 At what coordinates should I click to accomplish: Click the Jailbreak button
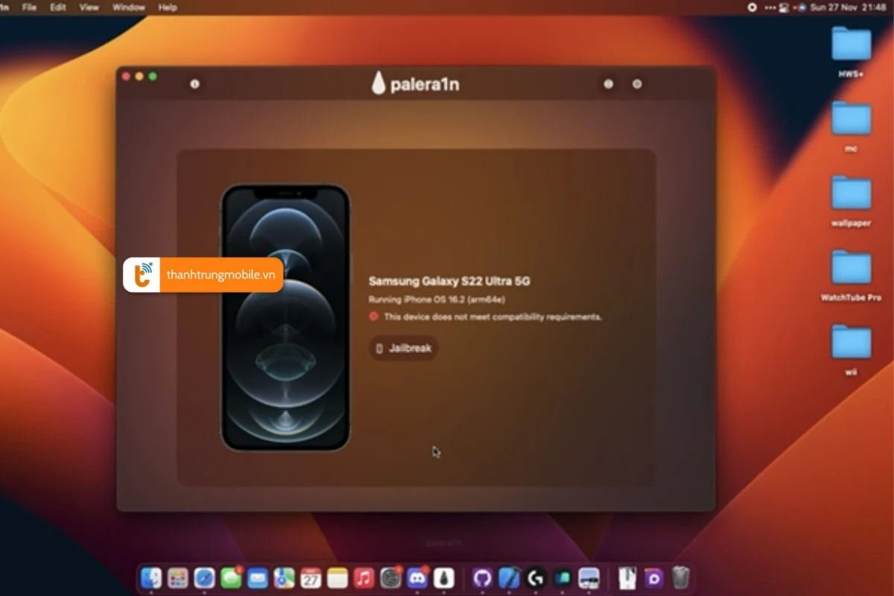[403, 349]
